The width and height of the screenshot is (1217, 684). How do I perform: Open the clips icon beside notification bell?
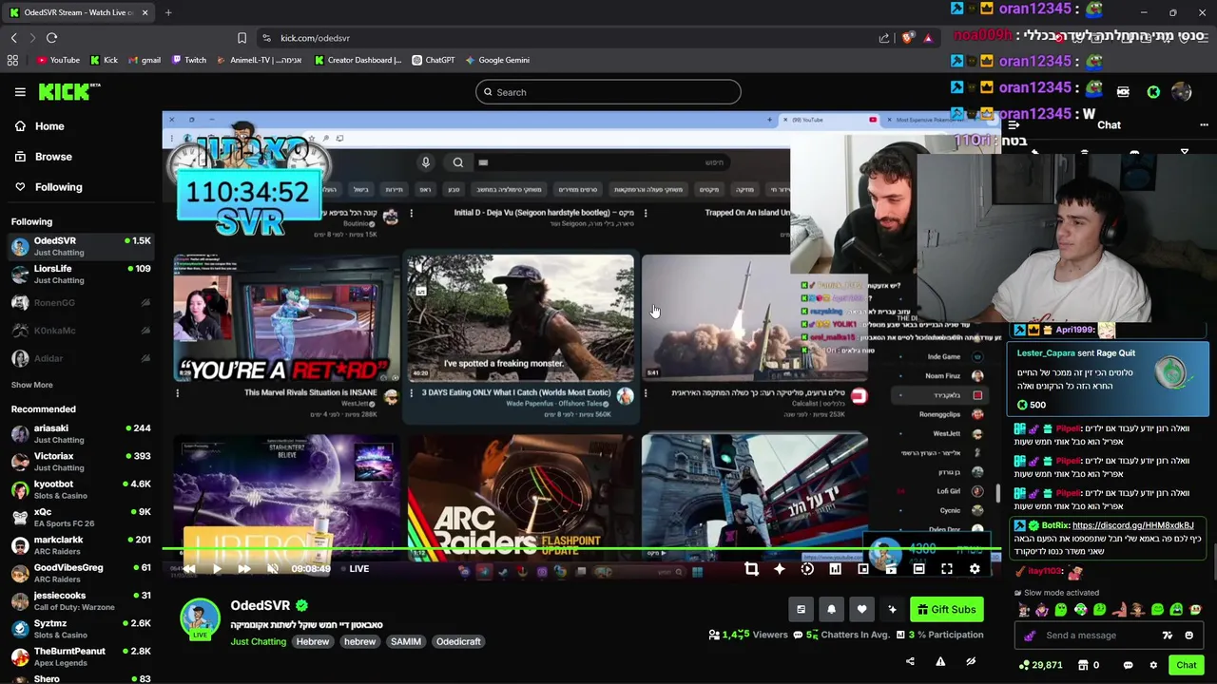801,610
